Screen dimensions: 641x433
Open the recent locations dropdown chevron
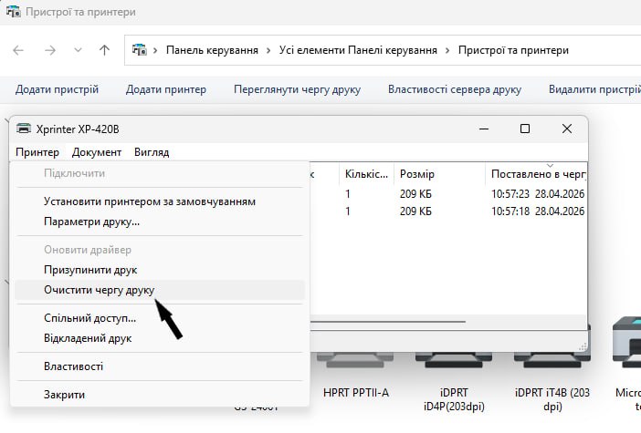pyautogui.click(x=78, y=50)
